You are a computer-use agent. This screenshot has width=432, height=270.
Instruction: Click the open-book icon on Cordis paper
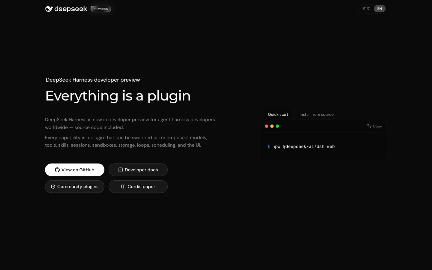point(123,187)
